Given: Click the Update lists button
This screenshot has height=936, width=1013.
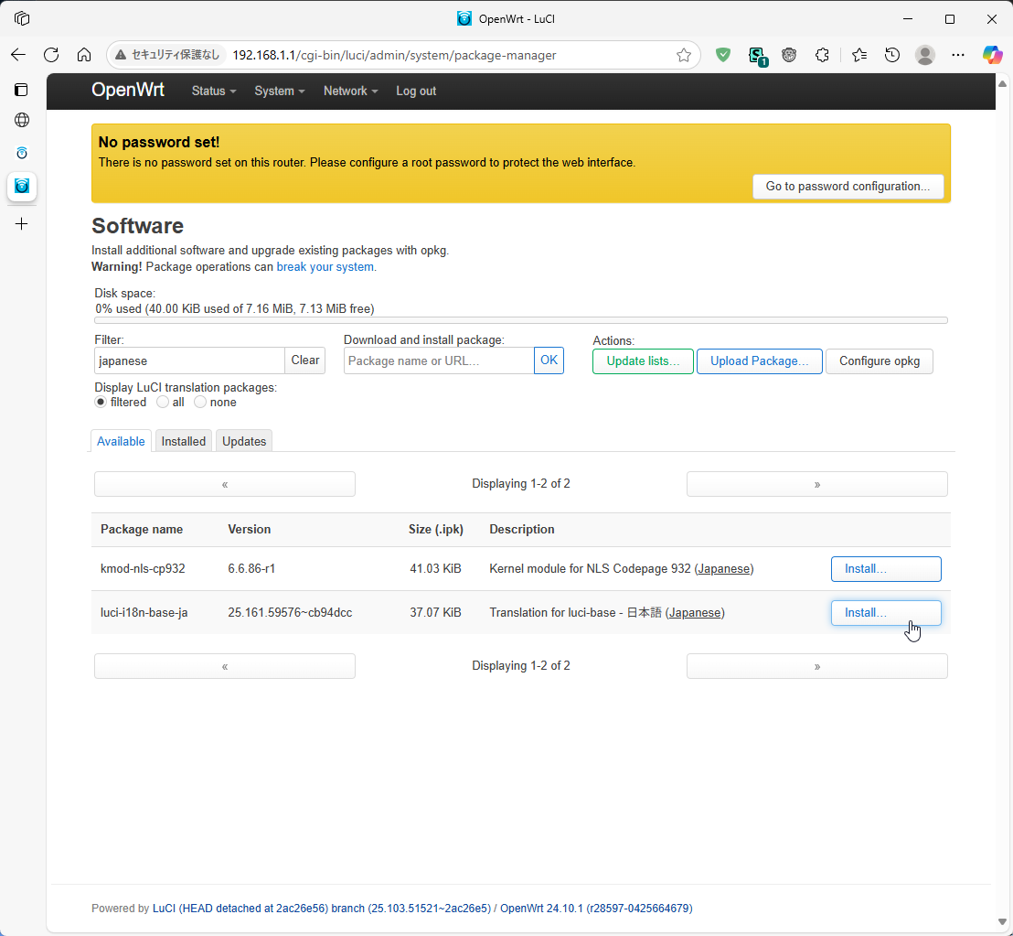Looking at the screenshot, I should point(643,360).
